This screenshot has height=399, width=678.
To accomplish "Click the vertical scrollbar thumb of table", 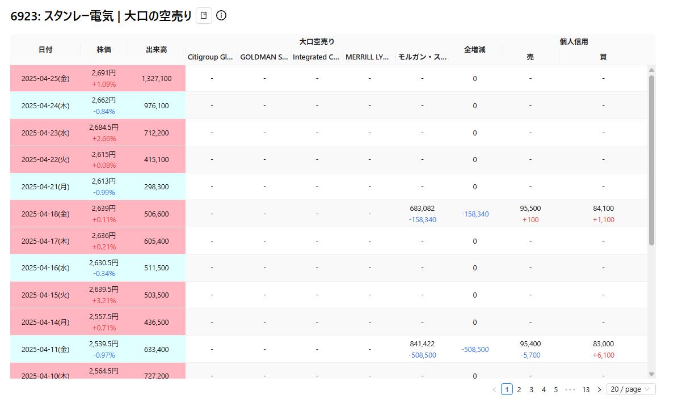I will (651, 159).
